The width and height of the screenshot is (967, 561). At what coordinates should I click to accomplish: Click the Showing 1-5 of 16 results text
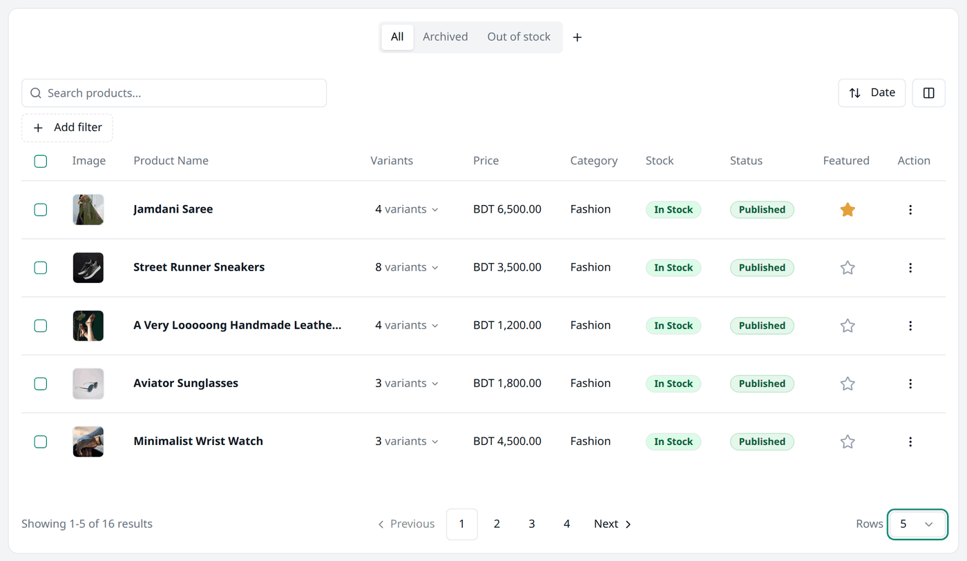click(87, 524)
